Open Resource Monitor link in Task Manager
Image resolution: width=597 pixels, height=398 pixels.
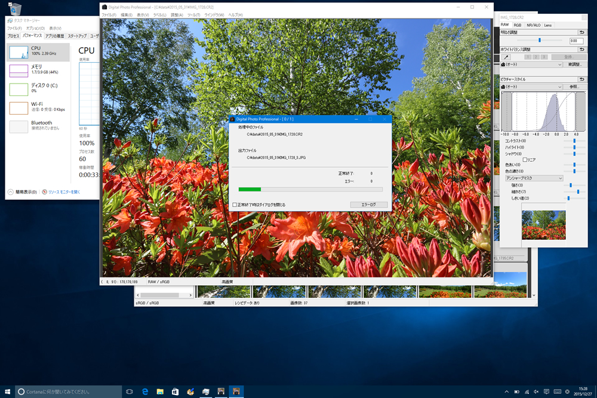pyautogui.click(x=64, y=192)
